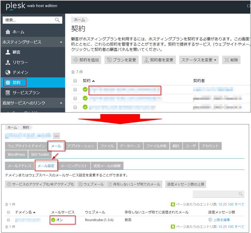Select the メーリングリスト sub-tab
The width and height of the screenshot is (251, 233).
[74, 166]
